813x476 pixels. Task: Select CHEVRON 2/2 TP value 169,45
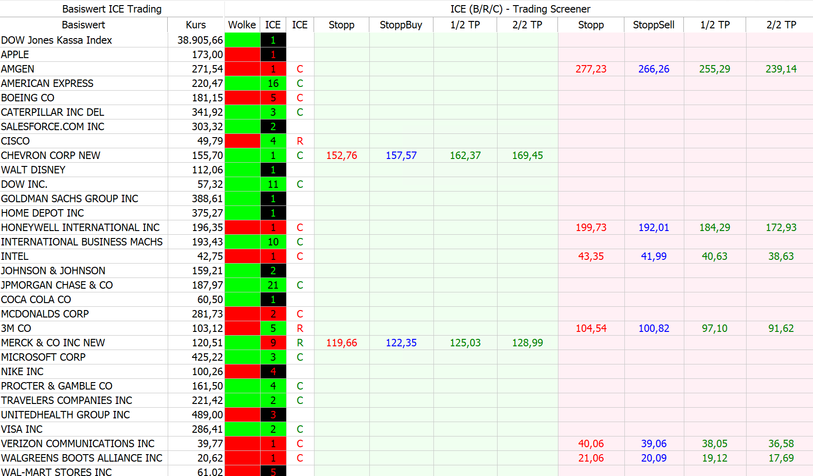point(527,155)
